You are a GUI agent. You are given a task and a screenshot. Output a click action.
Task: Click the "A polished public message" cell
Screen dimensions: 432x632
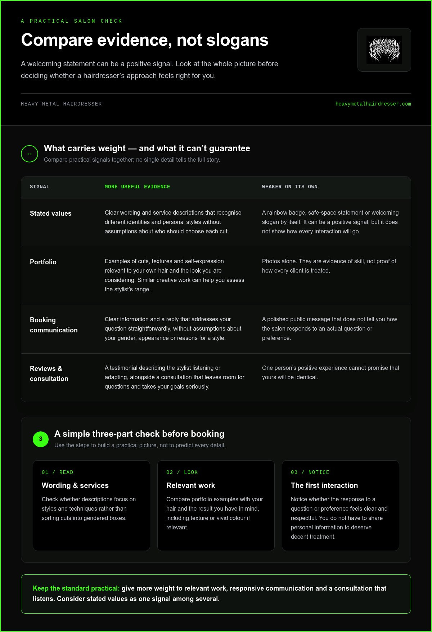330,329
